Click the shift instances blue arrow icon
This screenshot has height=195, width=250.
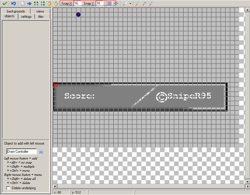[29, 3]
